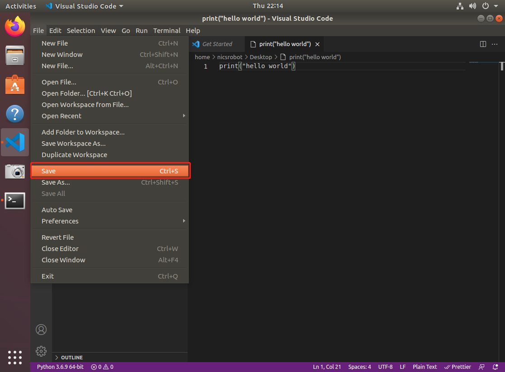505x372 pixels.
Task: Click the file icon in the breadcrumb
Action: point(283,57)
